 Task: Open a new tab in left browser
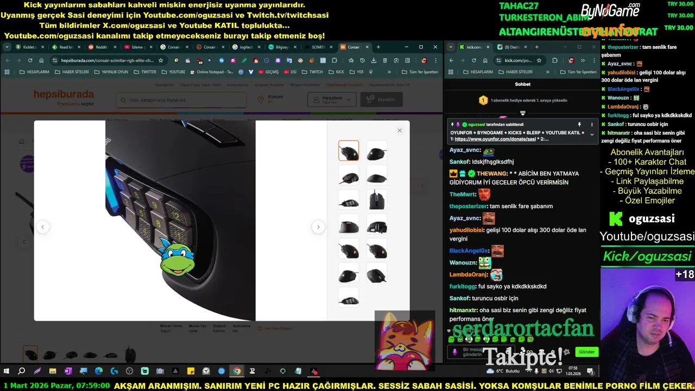point(378,47)
